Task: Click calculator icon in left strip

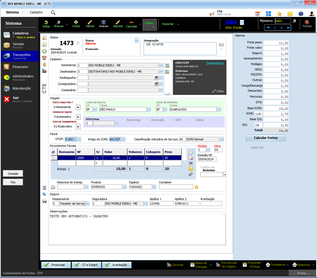Action: click(x=44, y=188)
